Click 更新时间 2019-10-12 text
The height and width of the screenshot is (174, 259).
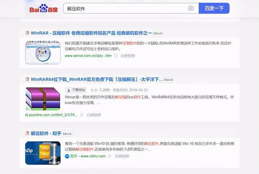click(x=130, y=90)
